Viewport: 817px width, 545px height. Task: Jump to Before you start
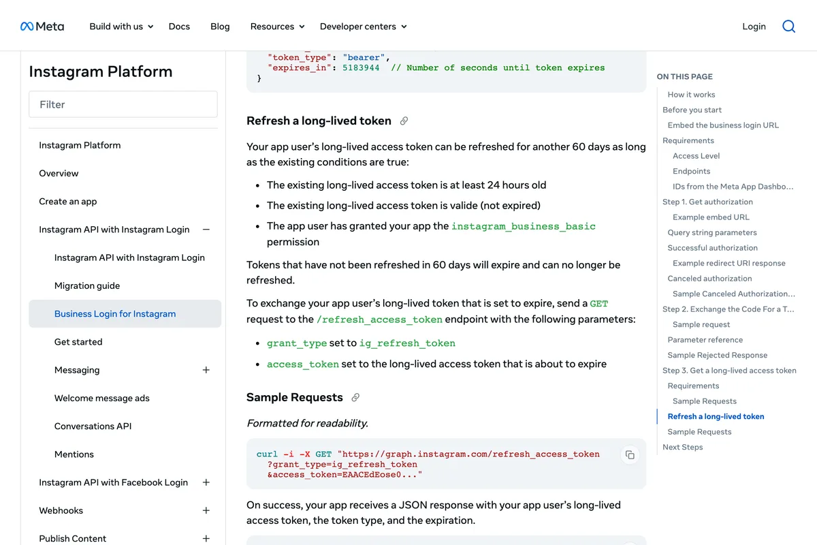[692, 110]
